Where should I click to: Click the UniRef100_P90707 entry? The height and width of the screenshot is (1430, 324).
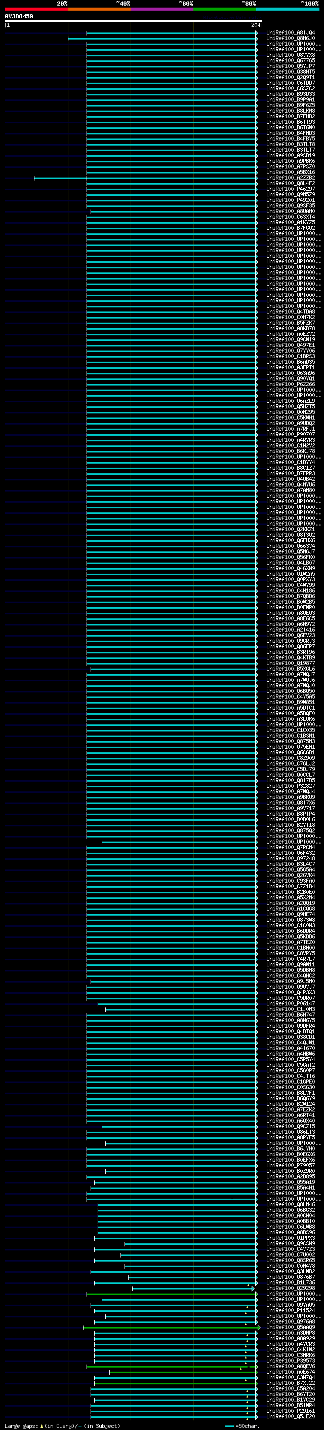[291, 435]
